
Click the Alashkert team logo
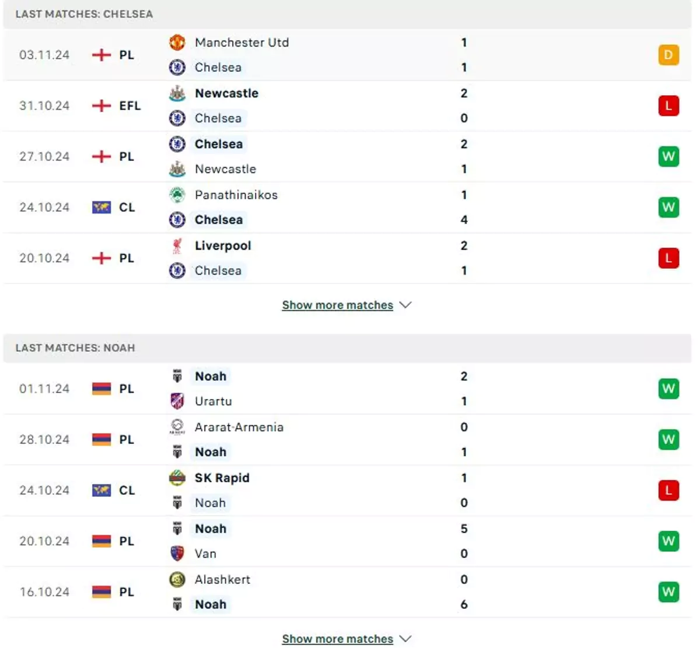pos(177,580)
